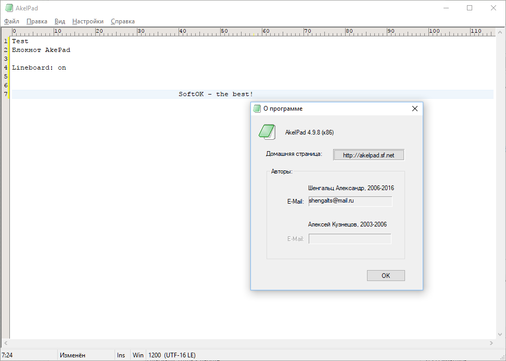The width and height of the screenshot is (506, 361).
Task: Click 'Алексей Кузнецов, 2003-2006' author text
Action: [x=347, y=224]
